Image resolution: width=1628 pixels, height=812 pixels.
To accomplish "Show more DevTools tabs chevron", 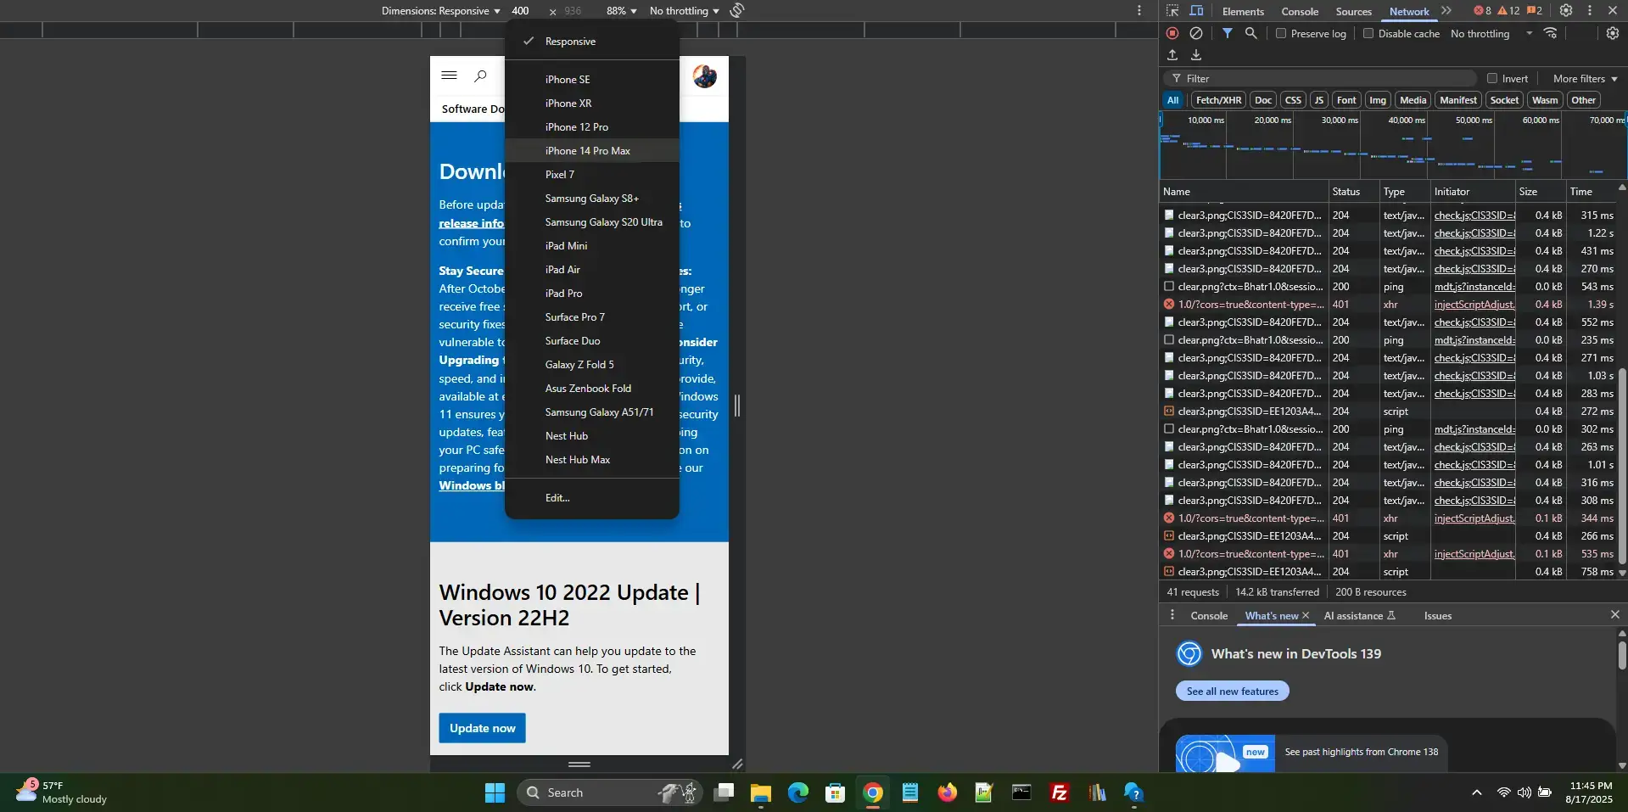I will click(x=1446, y=11).
